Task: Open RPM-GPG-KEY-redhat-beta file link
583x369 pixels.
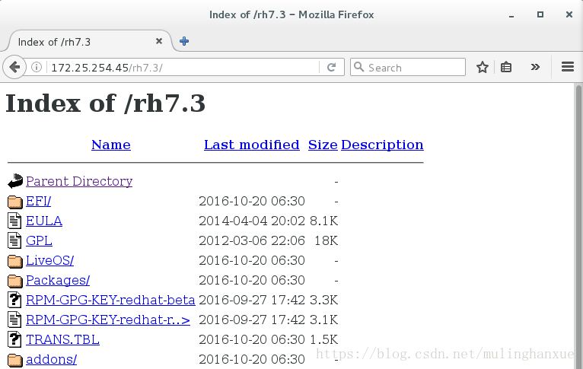Action: click(110, 300)
